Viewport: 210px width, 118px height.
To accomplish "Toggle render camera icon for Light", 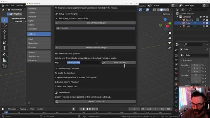I will point(207,26).
